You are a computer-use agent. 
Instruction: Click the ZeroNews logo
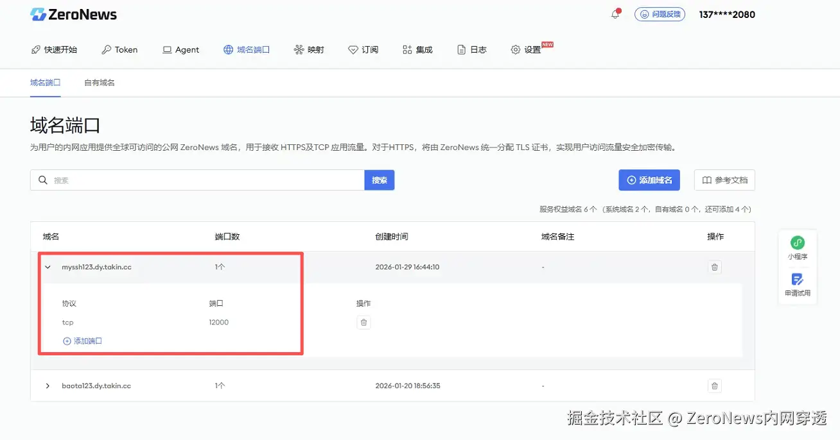(73, 14)
